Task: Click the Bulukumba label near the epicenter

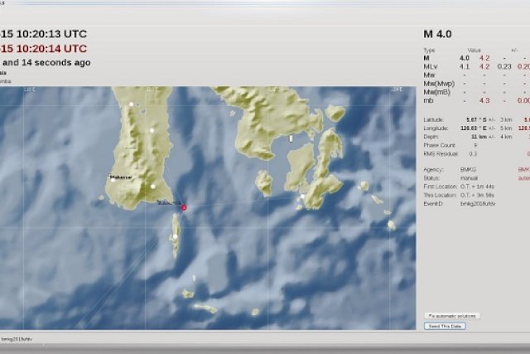Action: [x=168, y=201]
